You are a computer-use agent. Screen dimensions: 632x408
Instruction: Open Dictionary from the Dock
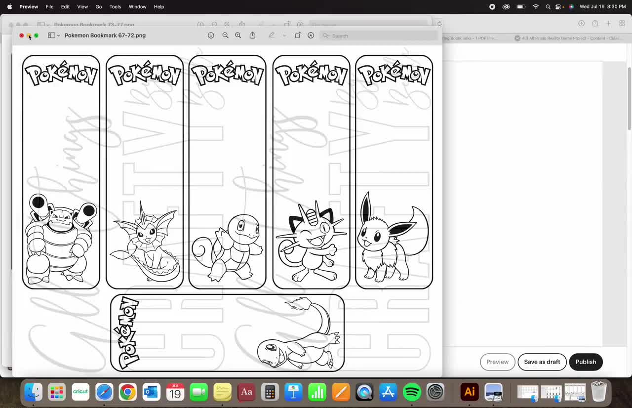coord(246,392)
